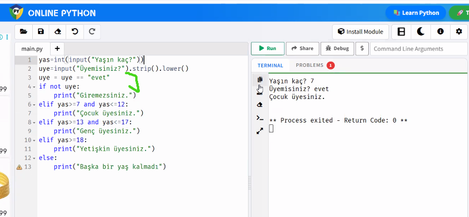Click the Online Python shield logo

pos(16,12)
